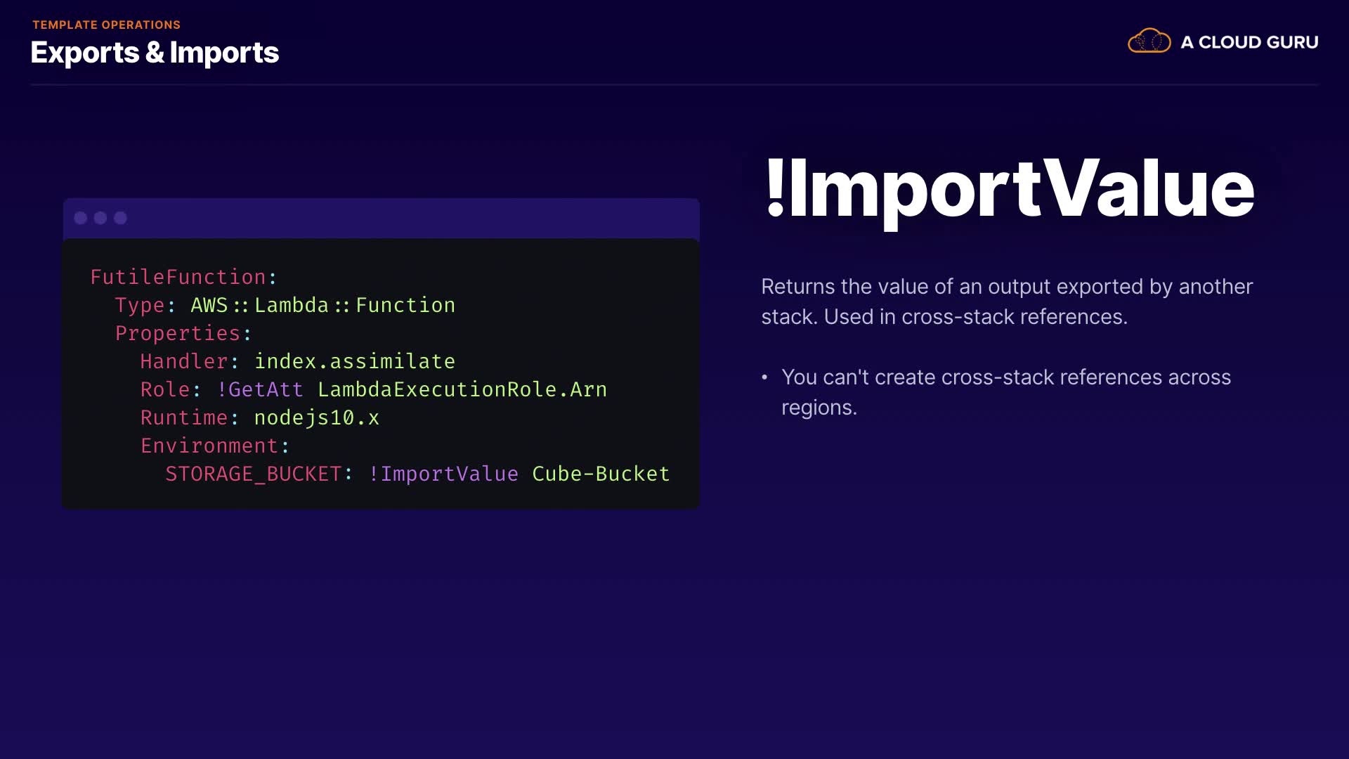Click "AWS::Lambda::Function" type value
The height and width of the screenshot is (759, 1349).
tap(322, 305)
